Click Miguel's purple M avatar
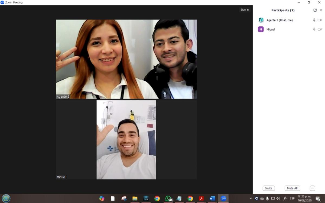The image size is (325, 203). [261, 30]
